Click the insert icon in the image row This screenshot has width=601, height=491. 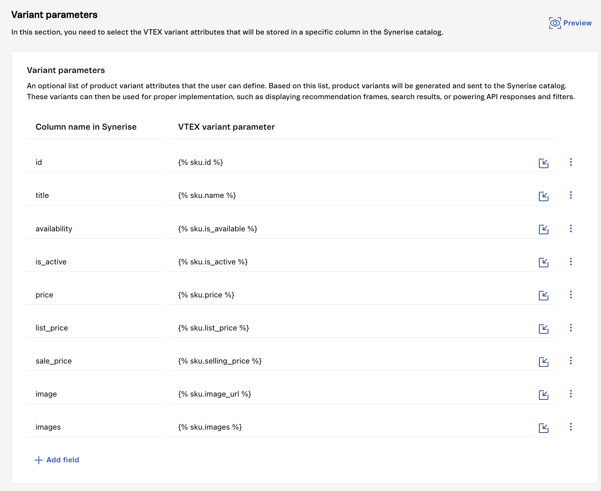click(x=543, y=395)
